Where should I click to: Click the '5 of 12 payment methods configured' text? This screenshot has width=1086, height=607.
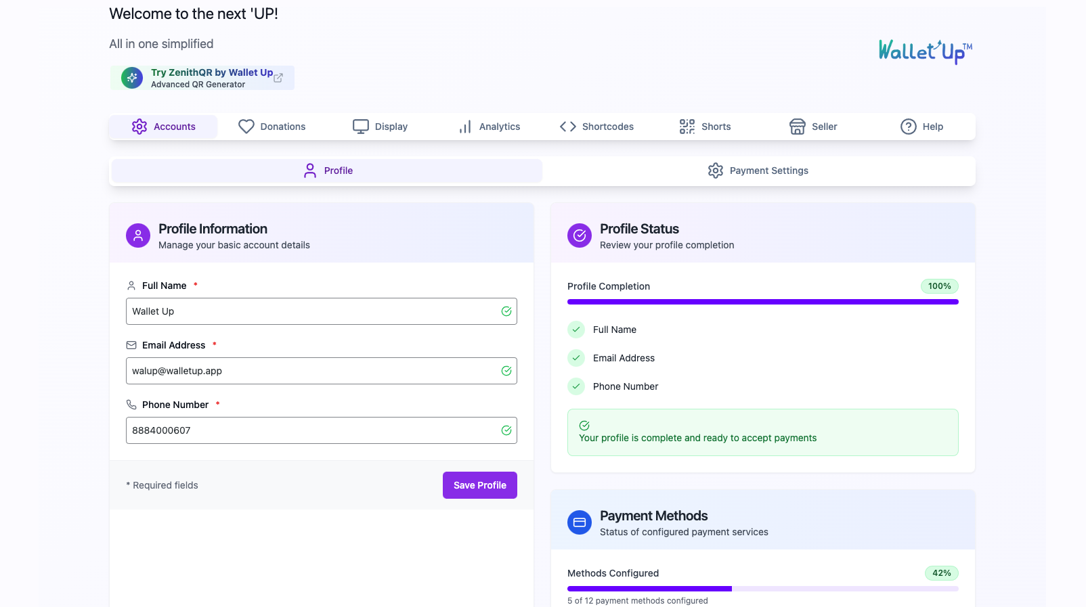pyautogui.click(x=638, y=601)
